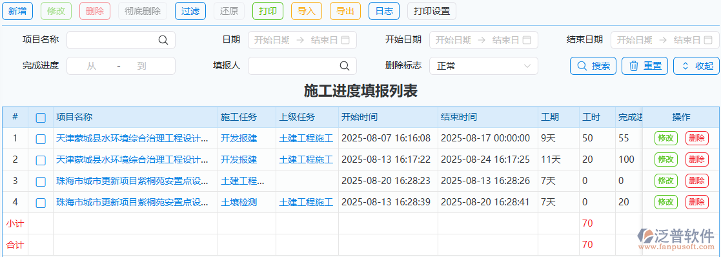
Task: Open row 1 project link 天津蒙城县水环境
Action: tap(132, 138)
